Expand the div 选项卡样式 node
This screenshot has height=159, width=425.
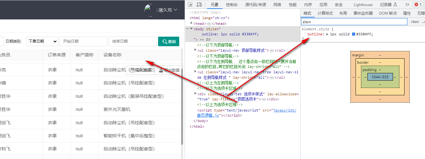tap(196, 93)
